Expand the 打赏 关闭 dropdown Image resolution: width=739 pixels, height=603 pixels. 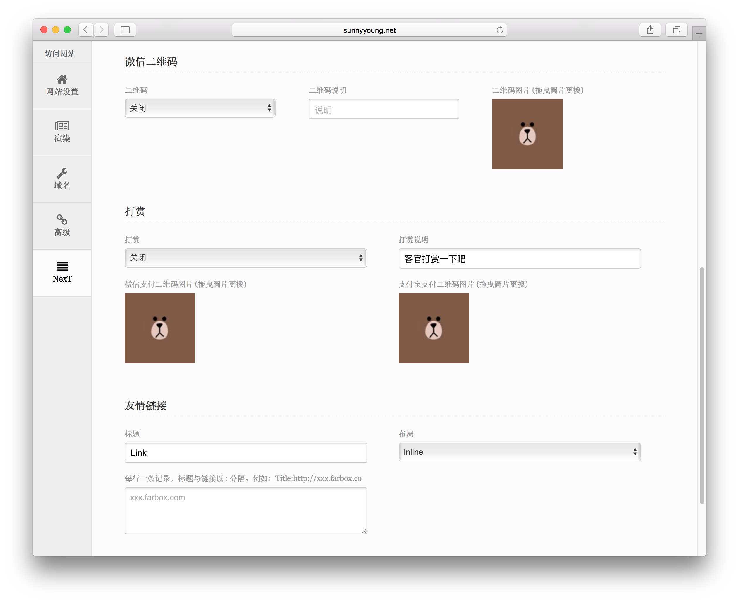tap(246, 258)
